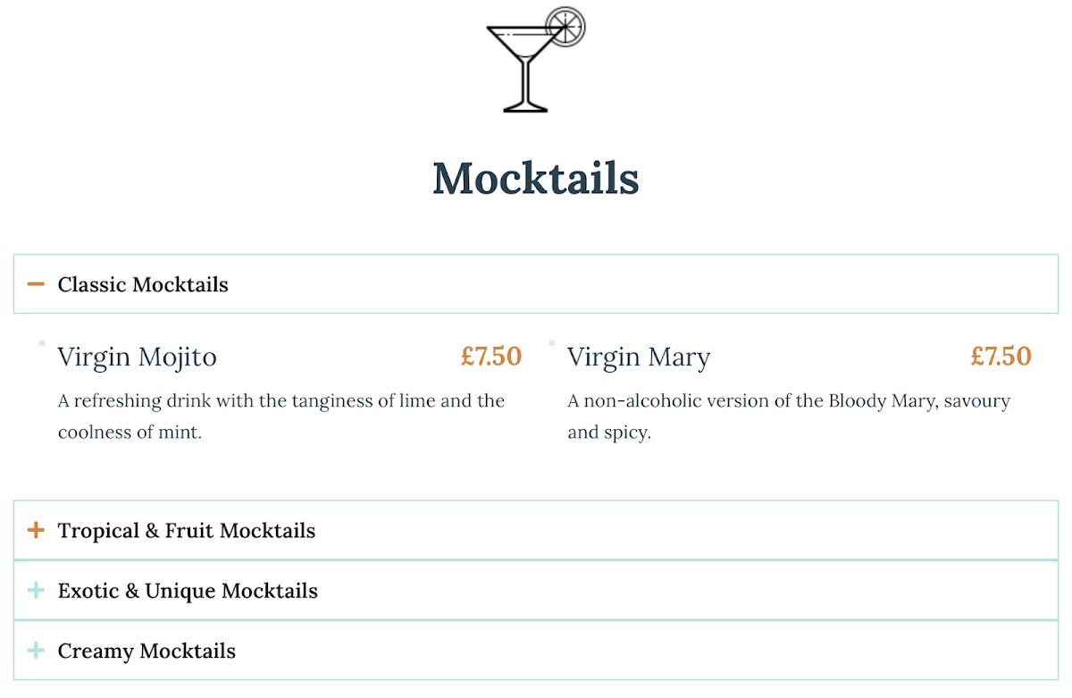Collapse the Classic Mocktails section label
The height and width of the screenshot is (698, 1072).
click(x=143, y=284)
